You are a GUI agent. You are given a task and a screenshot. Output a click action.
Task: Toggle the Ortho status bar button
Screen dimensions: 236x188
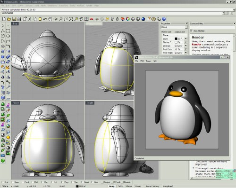pyautogui.click(x=120, y=186)
